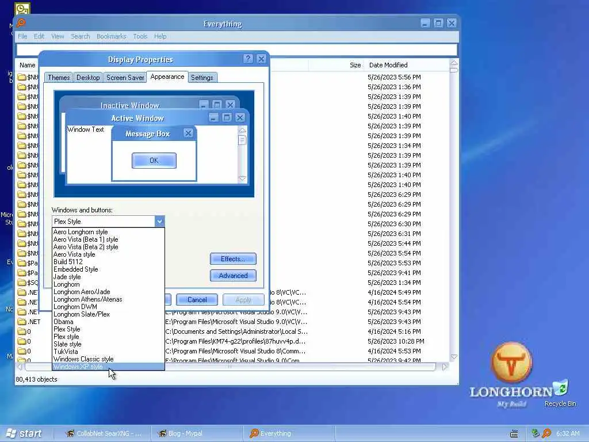Image resolution: width=589 pixels, height=442 pixels.
Task: Sort results by Name column header
Action: coord(28,65)
